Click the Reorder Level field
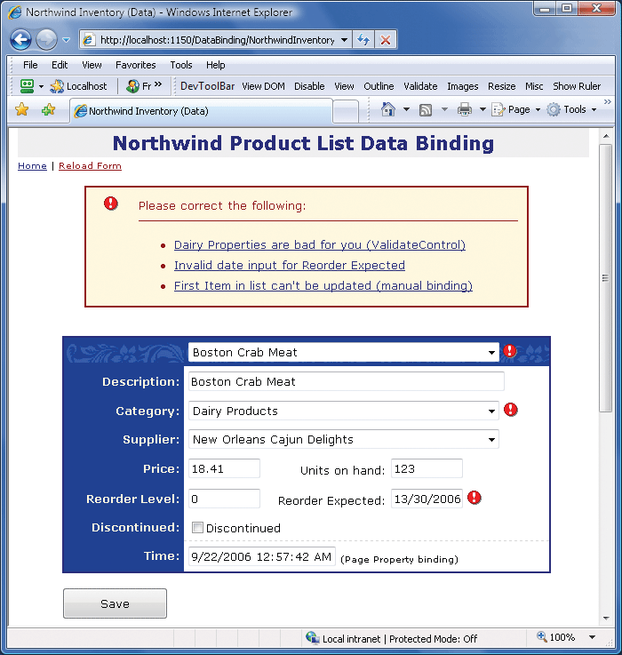 224,499
